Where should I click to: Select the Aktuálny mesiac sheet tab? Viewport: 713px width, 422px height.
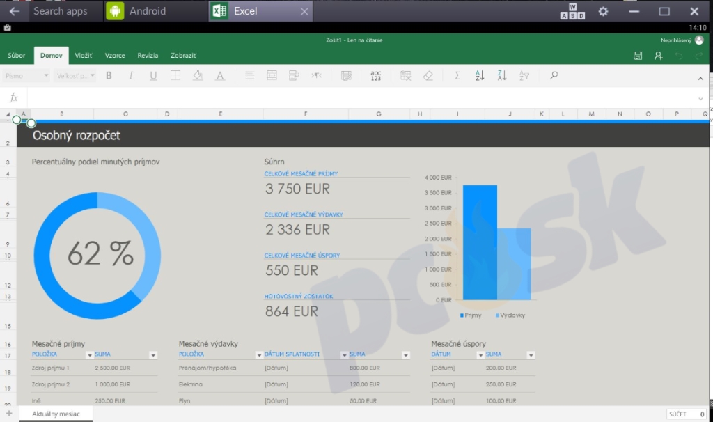point(56,414)
